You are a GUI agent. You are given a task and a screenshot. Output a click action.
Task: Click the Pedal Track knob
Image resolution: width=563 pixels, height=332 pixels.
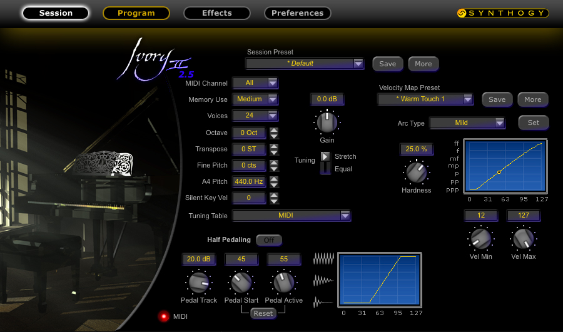coord(199,283)
